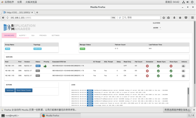Click the Replication Manager logo
This screenshot has width=196, height=118.
(20, 27)
